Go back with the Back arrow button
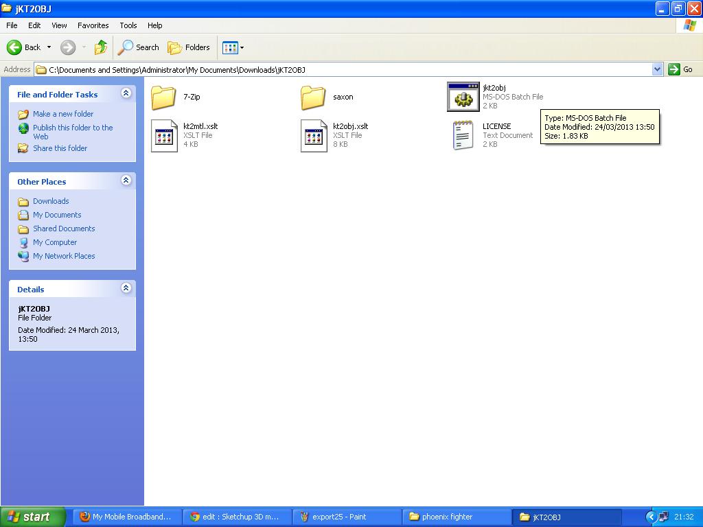The width and height of the screenshot is (703, 527). coord(23,47)
